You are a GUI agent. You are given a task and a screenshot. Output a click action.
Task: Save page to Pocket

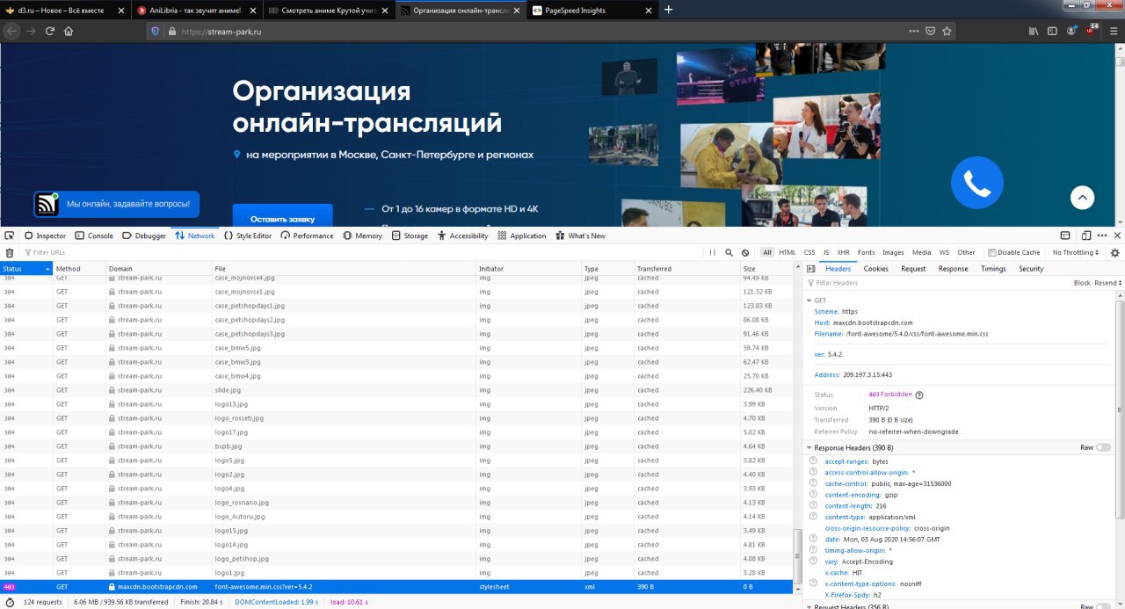pyautogui.click(x=930, y=31)
